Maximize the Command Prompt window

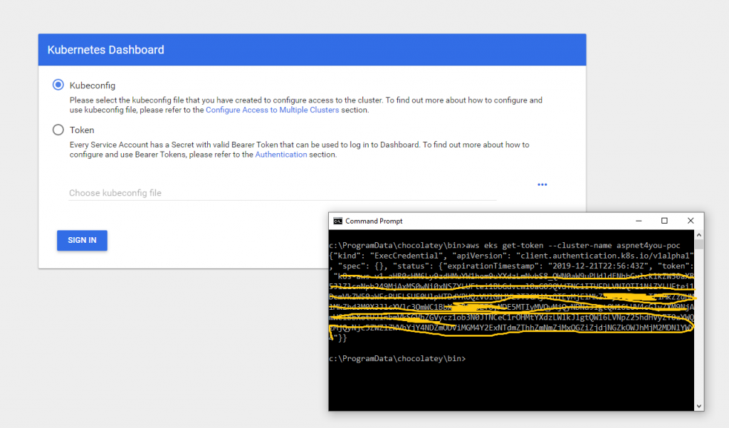coord(664,221)
